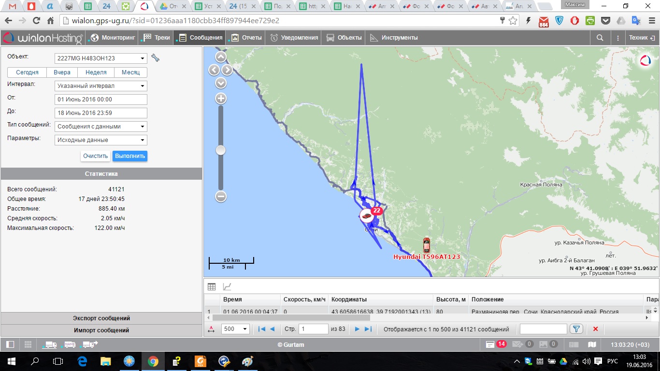Zoom out the map with minus button
Viewport: 660px width, 371px height.
pyautogui.click(x=221, y=196)
